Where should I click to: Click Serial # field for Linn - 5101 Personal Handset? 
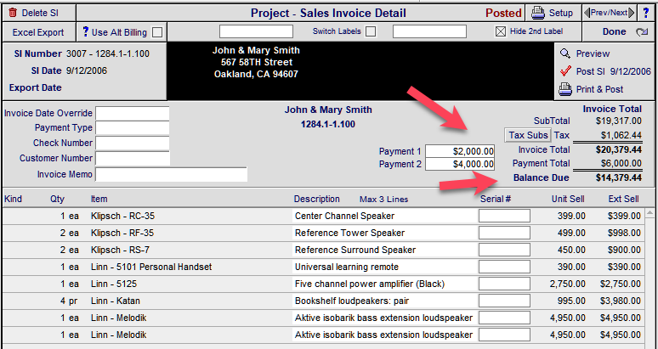[504, 267]
